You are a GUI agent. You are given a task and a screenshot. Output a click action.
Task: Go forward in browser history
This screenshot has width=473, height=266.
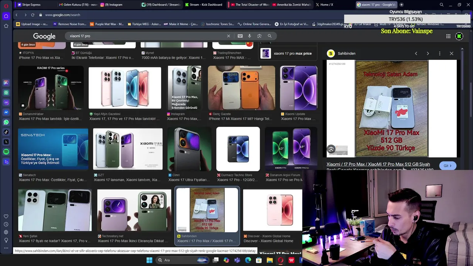25,15
